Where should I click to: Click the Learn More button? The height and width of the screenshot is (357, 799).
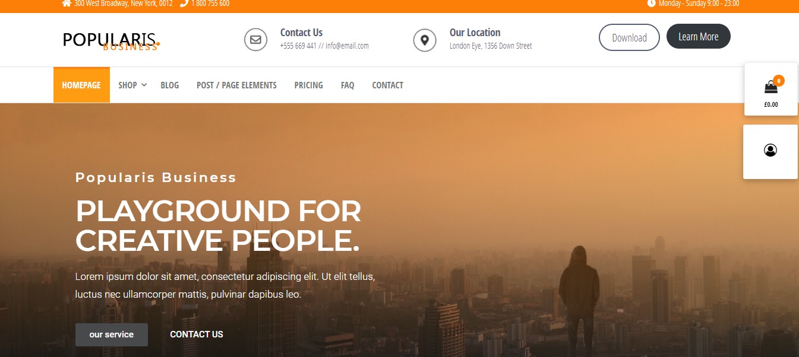click(x=699, y=36)
